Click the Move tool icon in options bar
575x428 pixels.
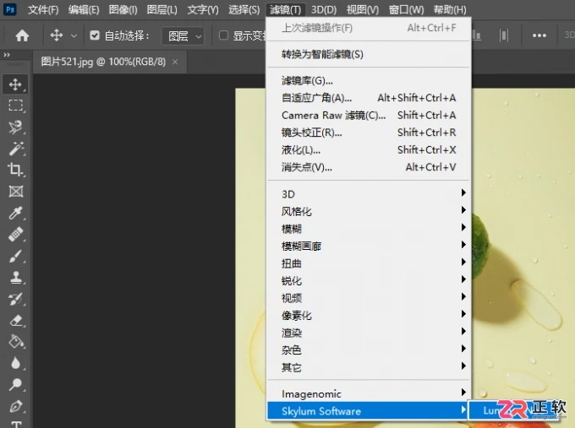(x=57, y=35)
